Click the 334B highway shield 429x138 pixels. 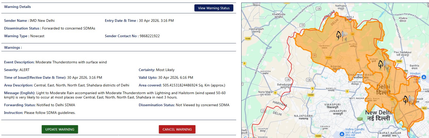248,38
